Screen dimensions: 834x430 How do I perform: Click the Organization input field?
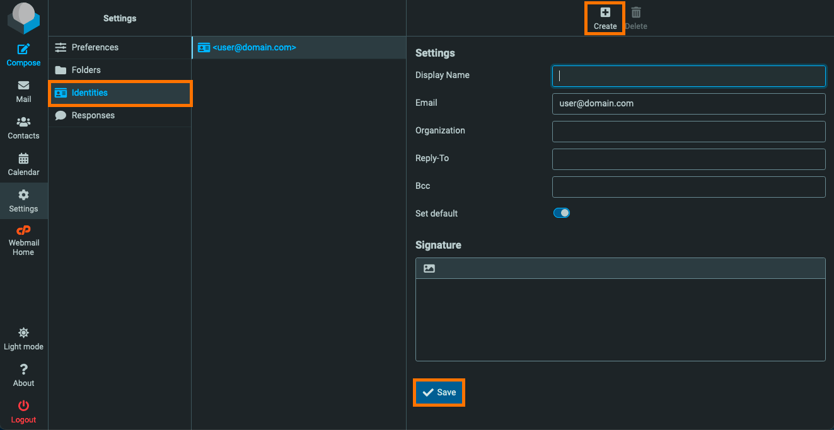[x=688, y=132]
